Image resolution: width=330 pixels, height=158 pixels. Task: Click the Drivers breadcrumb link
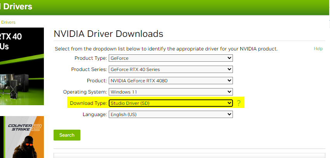(x=8, y=22)
